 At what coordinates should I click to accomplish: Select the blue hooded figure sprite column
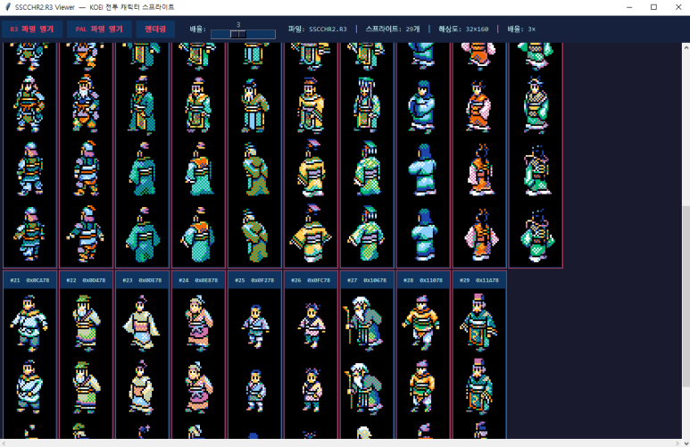pos(423,155)
